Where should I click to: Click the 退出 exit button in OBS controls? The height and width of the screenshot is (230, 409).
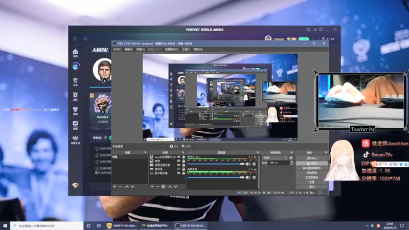click(311, 187)
